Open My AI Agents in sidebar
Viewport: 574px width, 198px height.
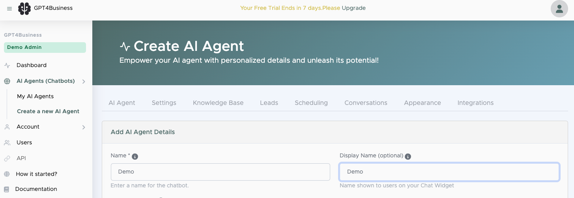click(35, 96)
